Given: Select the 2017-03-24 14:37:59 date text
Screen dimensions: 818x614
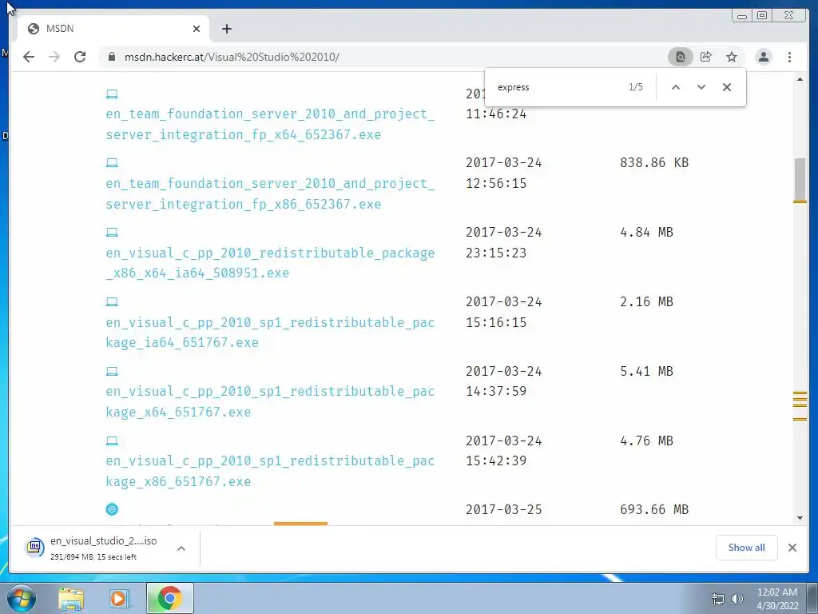Looking at the screenshot, I should point(503,381).
